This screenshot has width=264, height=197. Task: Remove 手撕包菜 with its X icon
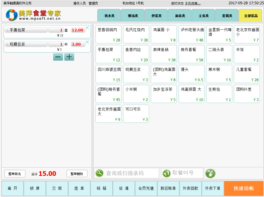pyautogui.click(x=87, y=28)
